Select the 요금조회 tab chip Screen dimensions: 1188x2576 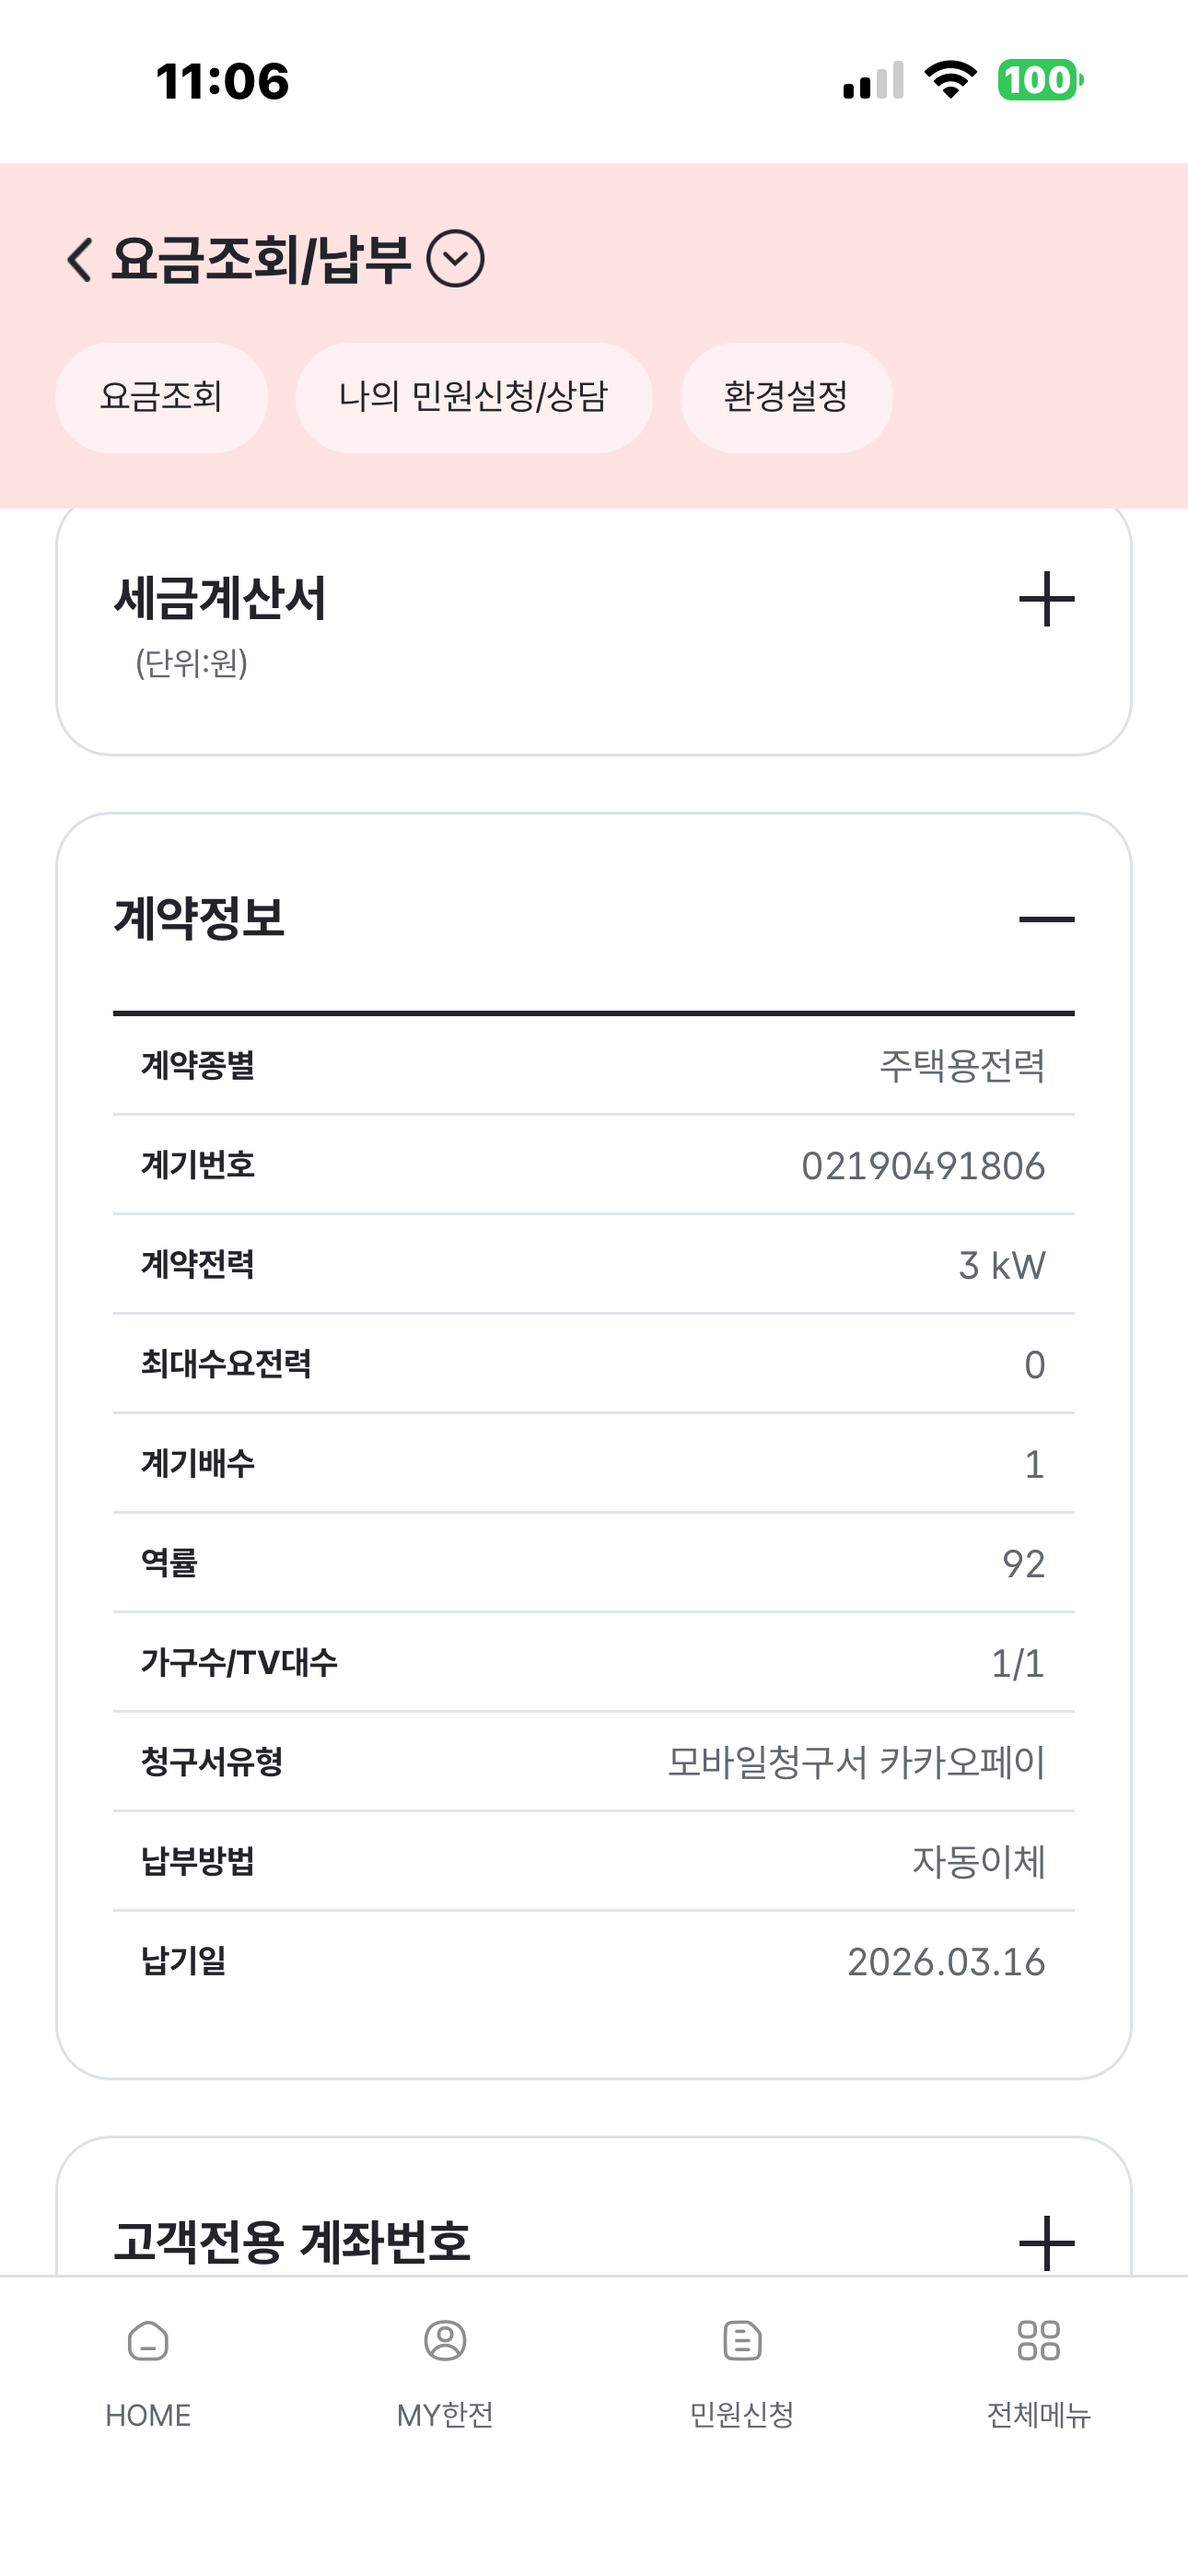[x=161, y=397]
